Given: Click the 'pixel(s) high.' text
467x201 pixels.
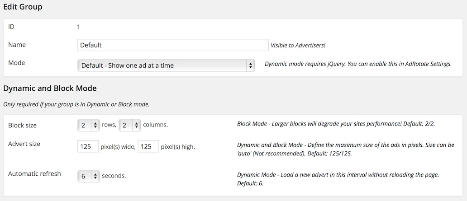Looking at the screenshot, I should click(x=178, y=147).
